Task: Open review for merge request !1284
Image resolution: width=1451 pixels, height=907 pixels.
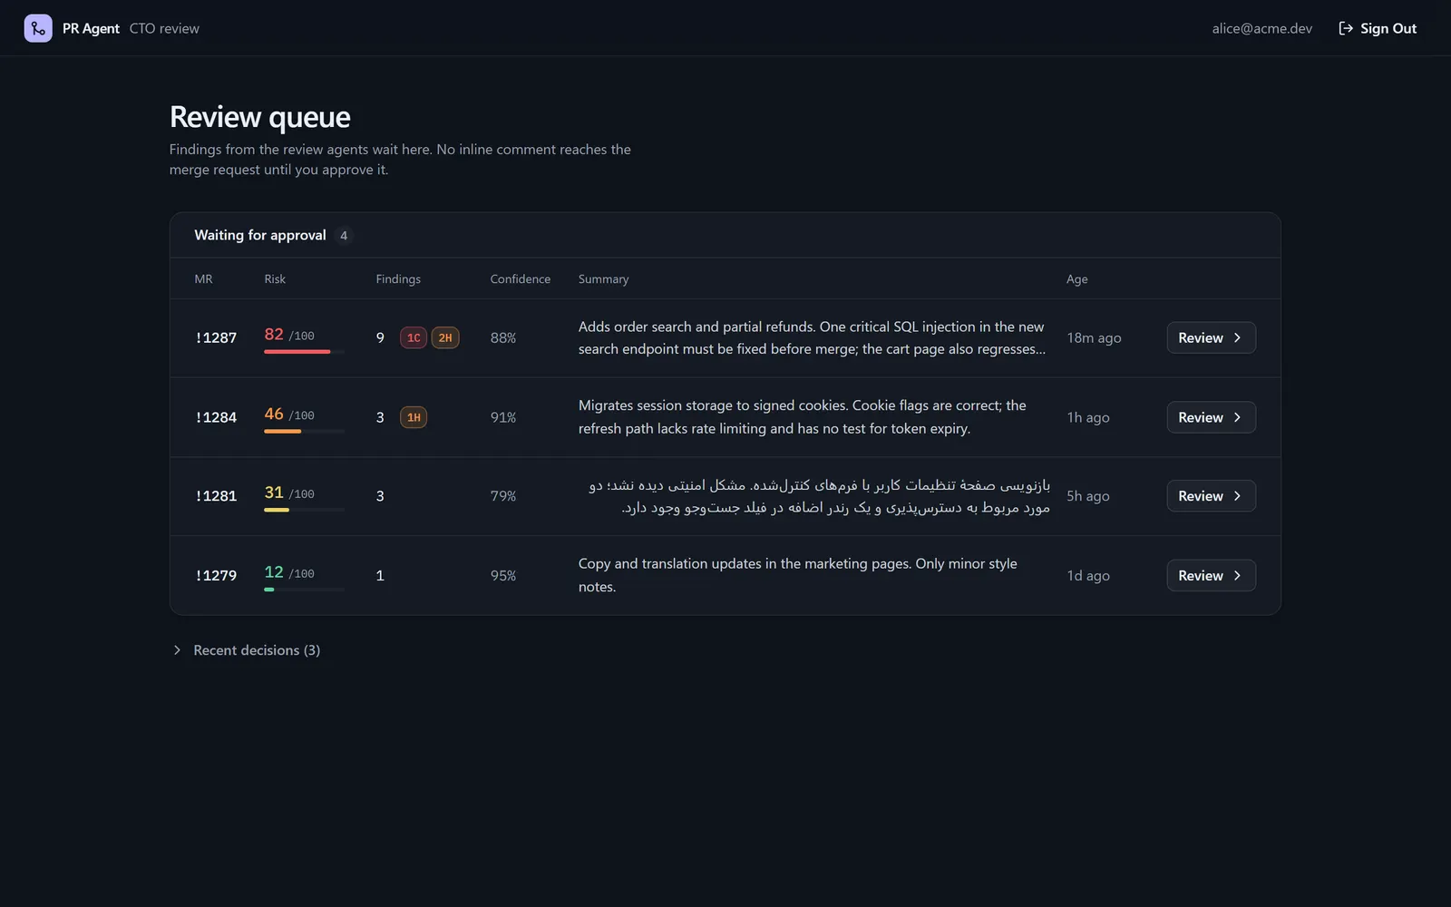Action: (x=1211, y=417)
